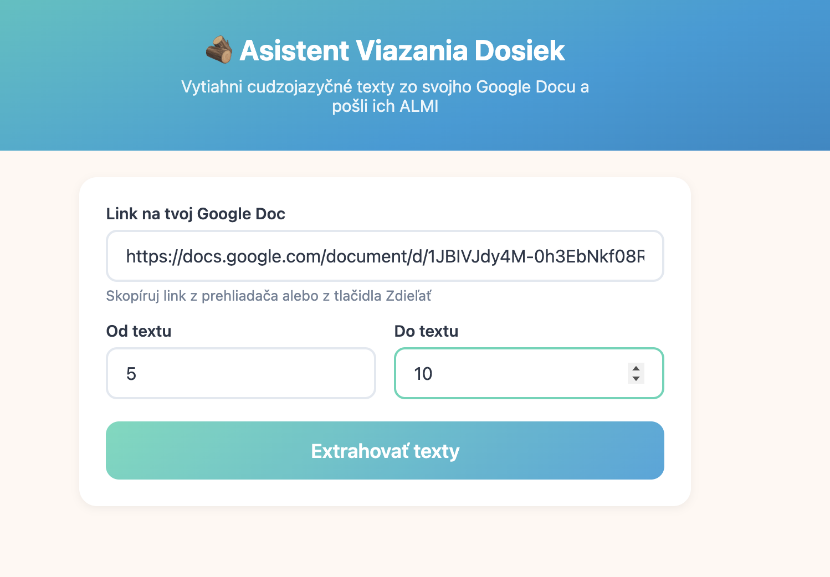Click the up arrow on the Do textu stepper
Screen dimensions: 830x577
click(636, 368)
